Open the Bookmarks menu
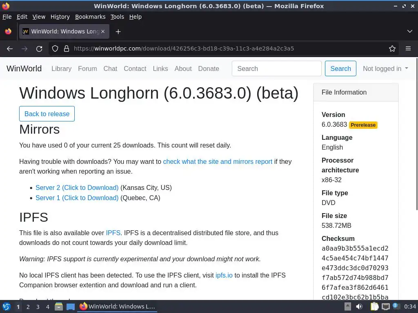The height and width of the screenshot is (313, 418). point(90,17)
